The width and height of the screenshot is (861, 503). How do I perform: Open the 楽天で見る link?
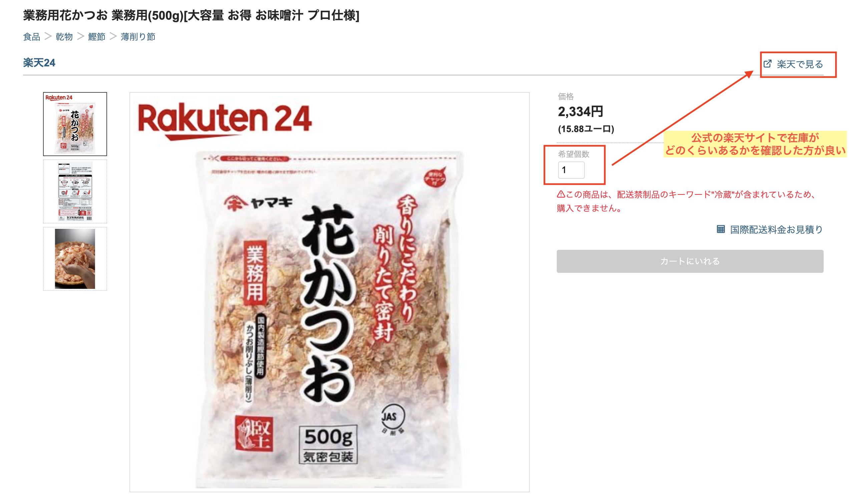click(793, 64)
